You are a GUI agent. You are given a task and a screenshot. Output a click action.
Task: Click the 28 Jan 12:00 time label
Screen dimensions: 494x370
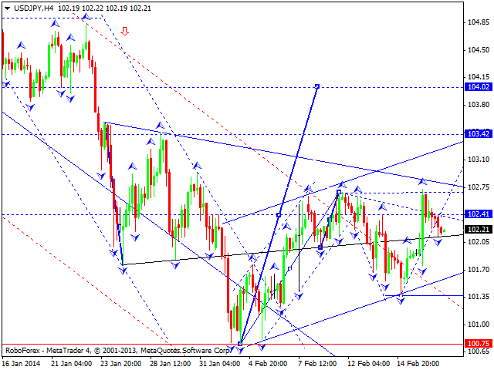click(x=171, y=364)
